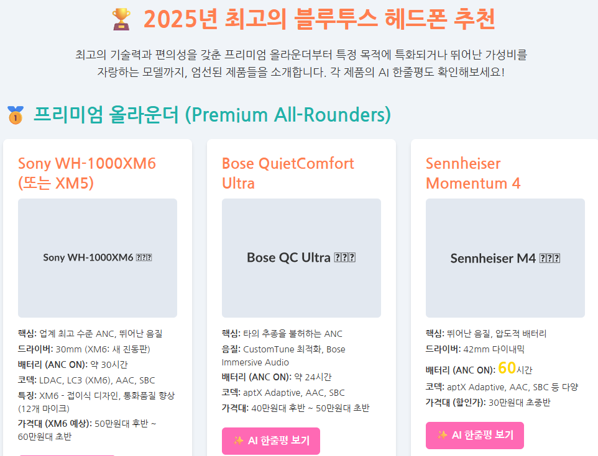Click the sparkle icon on Sennheiser's AI button
This screenshot has height=456, width=598.
pyautogui.click(x=443, y=435)
